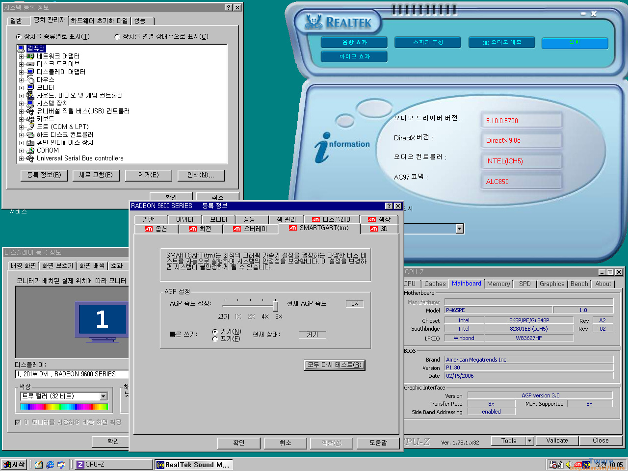This screenshot has width=628, height=471.
Task: Switch to the Memory tab in CPU-Z
Action: tap(498, 284)
